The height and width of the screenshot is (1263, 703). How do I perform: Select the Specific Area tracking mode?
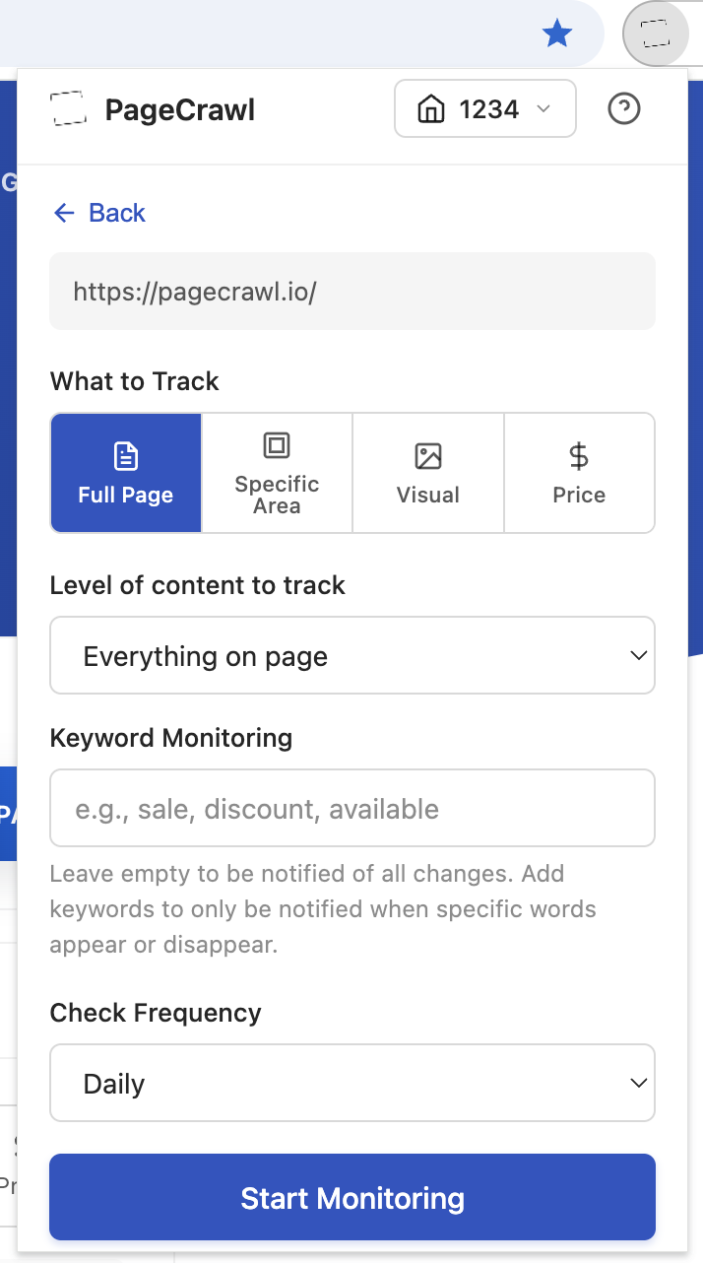276,473
